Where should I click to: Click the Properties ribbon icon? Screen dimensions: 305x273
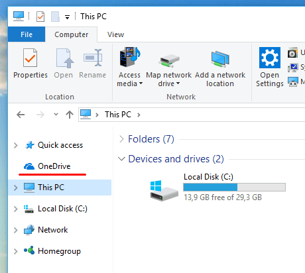[30, 58]
